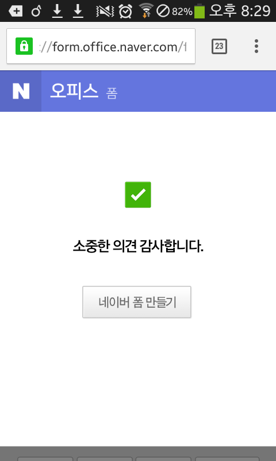Tap the green checkmark confirmation icon
The width and height of the screenshot is (276, 461).
tap(138, 195)
